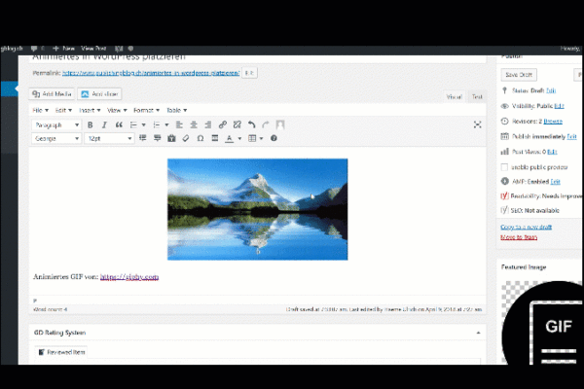Screen dimensions: 584x389
Task: Open the Paragraph format dropdown
Action: (x=56, y=125)
